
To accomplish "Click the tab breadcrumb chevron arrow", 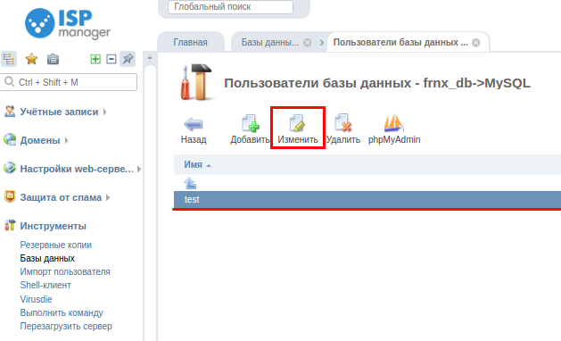I will 322,43.
